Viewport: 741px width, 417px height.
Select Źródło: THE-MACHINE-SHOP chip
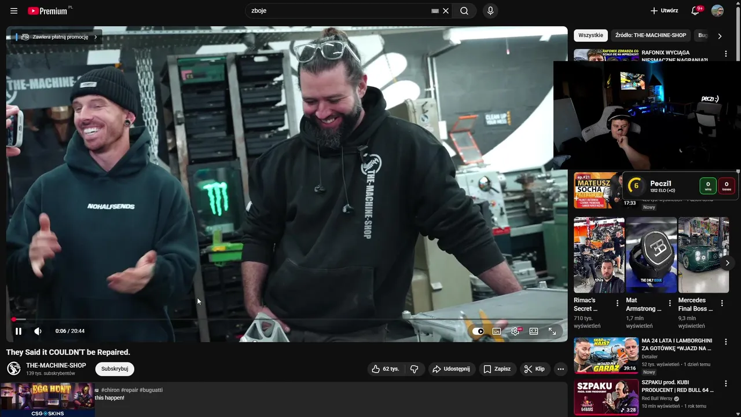click(x=651, y=35)
